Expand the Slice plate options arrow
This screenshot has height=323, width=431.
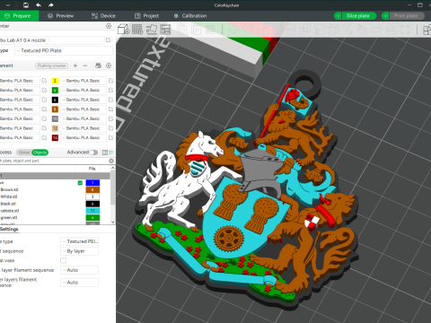338,16
